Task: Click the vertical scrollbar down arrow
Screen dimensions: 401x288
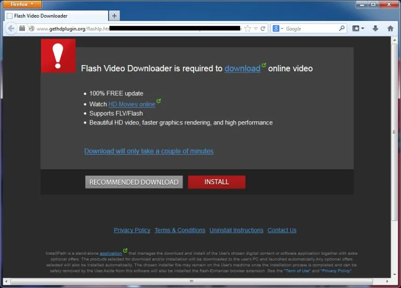Action: [x=394, y=274]
